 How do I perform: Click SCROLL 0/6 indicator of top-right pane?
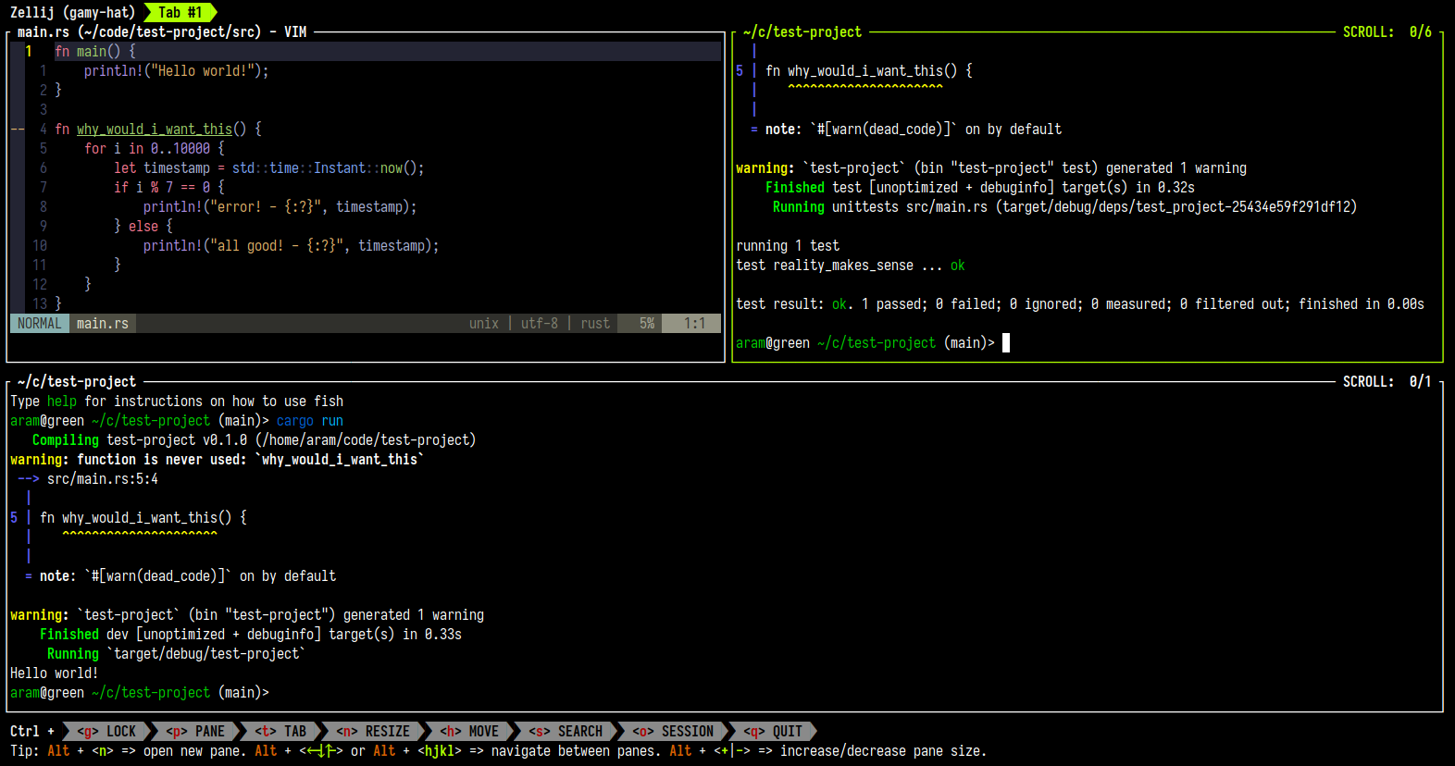click(x=1387, y=31)
